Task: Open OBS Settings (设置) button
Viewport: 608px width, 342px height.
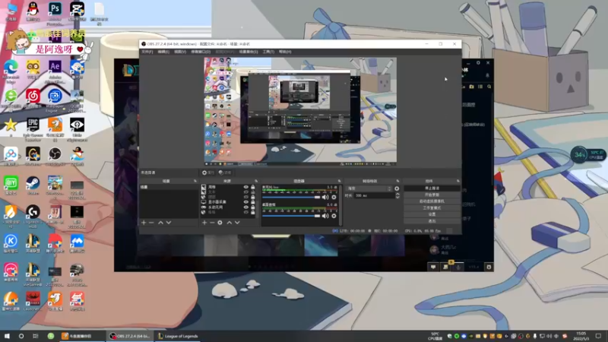Action: (432, 214)
